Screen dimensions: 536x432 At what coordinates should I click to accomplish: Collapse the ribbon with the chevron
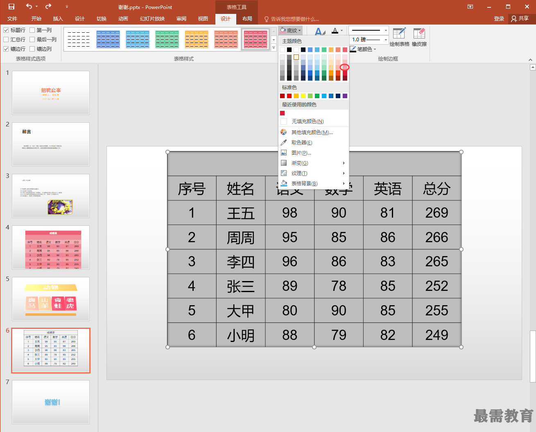(x=531, y=59)
